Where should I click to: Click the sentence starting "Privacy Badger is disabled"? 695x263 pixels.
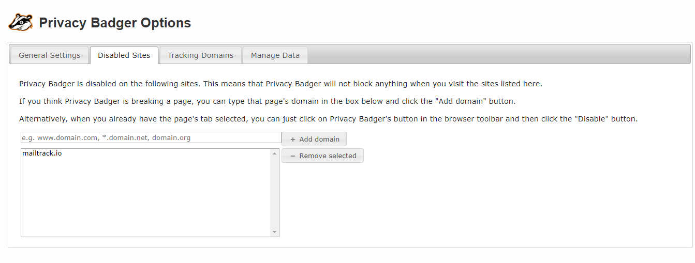click(280, 84)
